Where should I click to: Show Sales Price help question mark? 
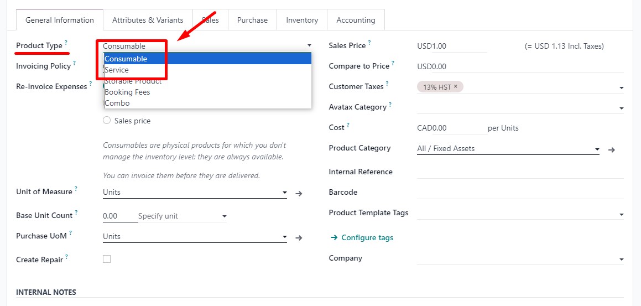[369, 43]
